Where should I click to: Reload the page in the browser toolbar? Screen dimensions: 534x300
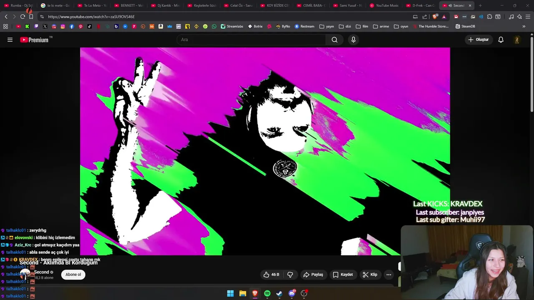[23, 17]
